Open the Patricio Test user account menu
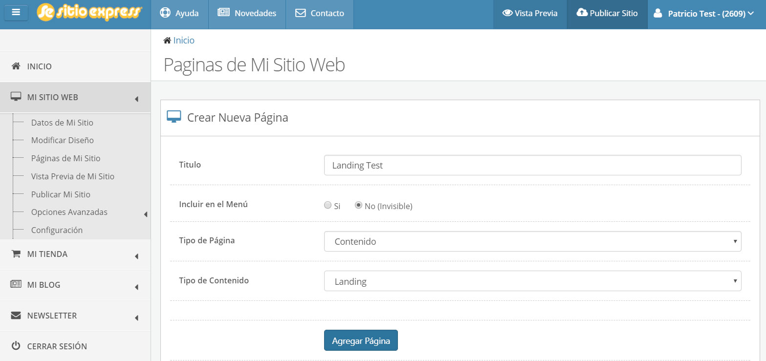The image size is (766, 361). (x=706, y=14)
